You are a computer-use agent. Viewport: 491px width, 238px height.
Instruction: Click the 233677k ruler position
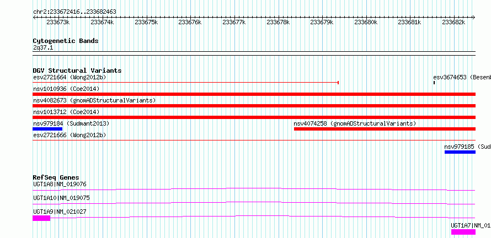tap(234, 23)
